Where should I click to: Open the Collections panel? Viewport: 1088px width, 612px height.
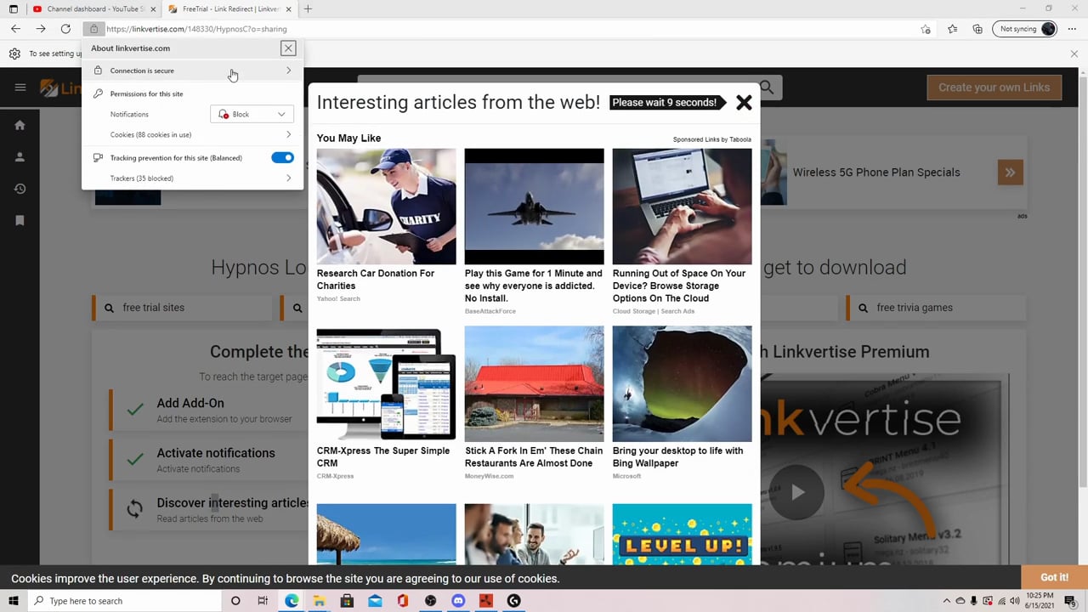coord(977,29)
